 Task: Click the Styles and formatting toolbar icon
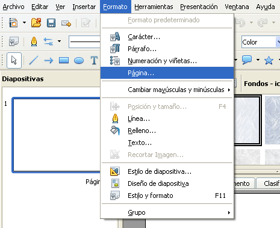(x=14, y=42)
